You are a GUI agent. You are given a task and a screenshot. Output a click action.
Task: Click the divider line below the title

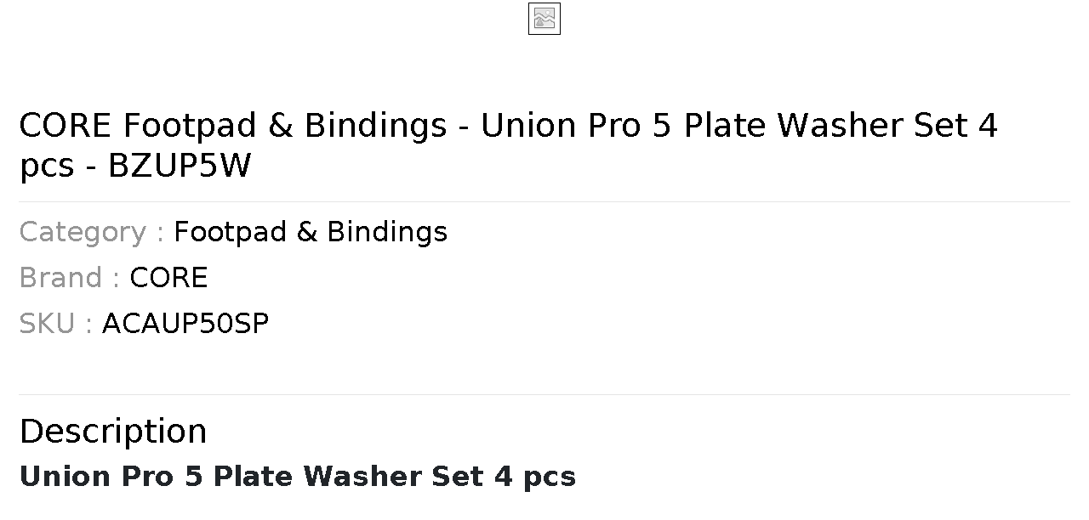(544, 201)
